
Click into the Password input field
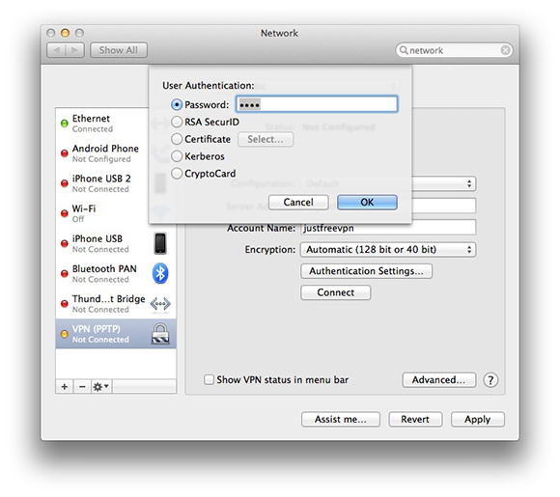317,104
